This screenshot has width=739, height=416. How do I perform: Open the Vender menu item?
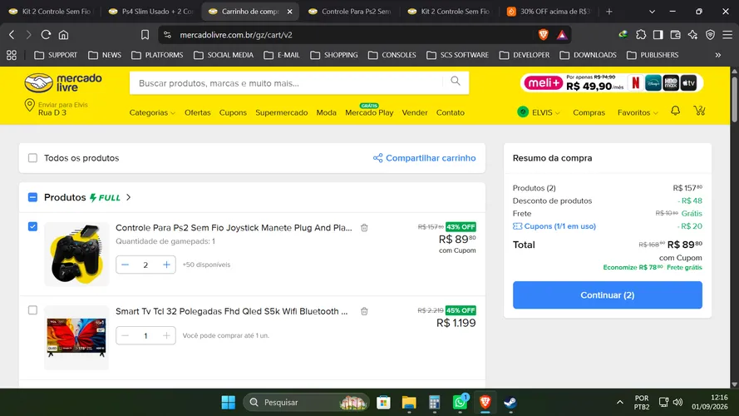[415, 112]
